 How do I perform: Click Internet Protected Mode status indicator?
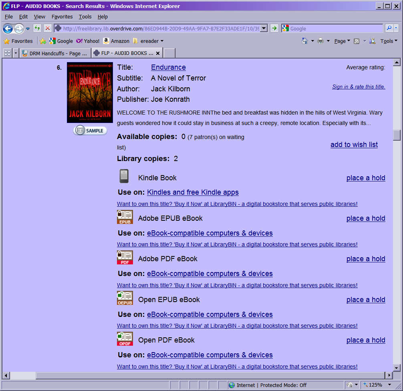tap(268, 385)
